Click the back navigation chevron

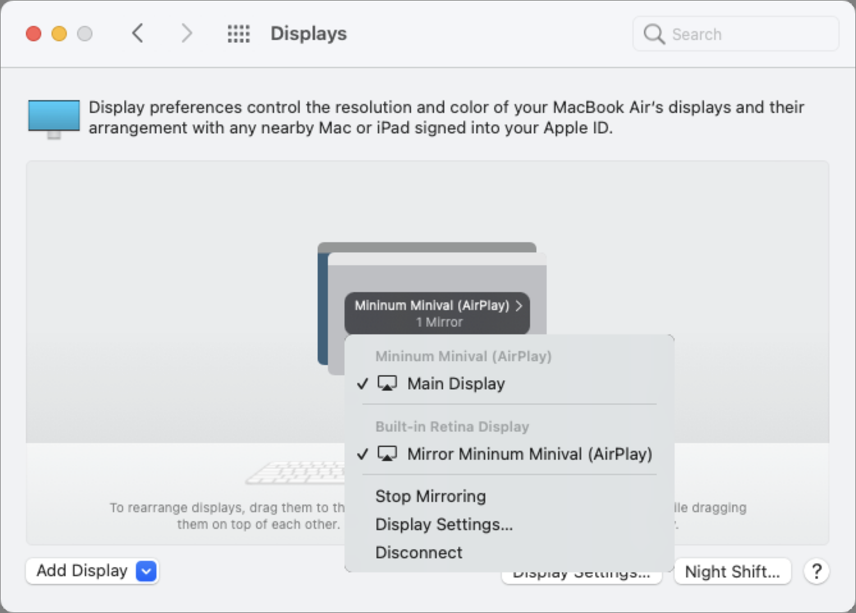pos(137,33)
